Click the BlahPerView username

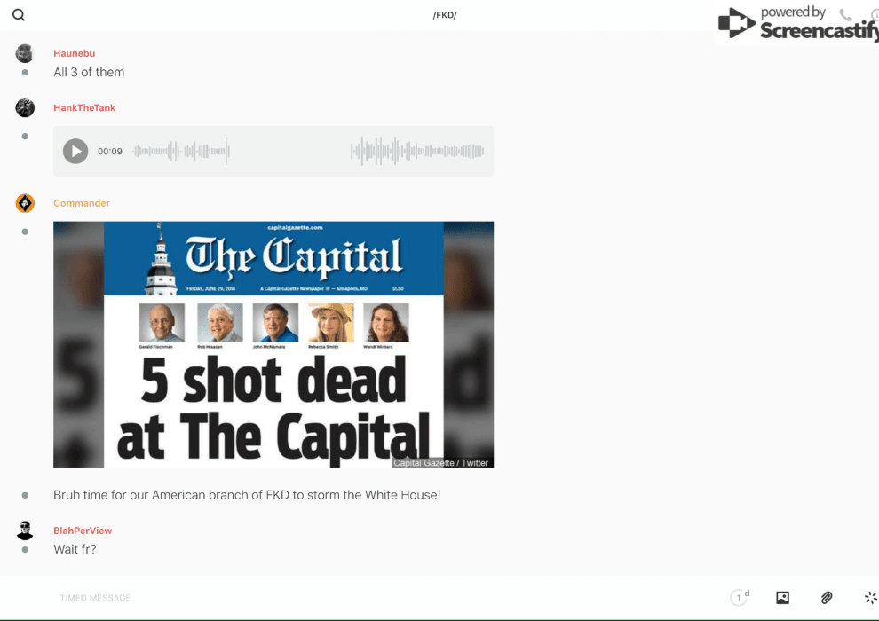(83, 531)
